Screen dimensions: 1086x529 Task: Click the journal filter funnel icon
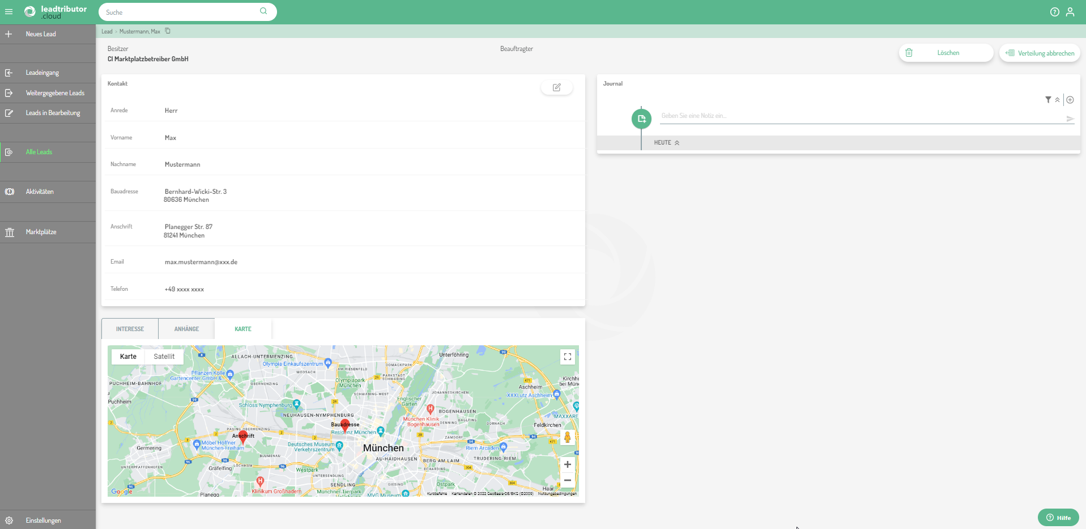[x=1048, y=100]
